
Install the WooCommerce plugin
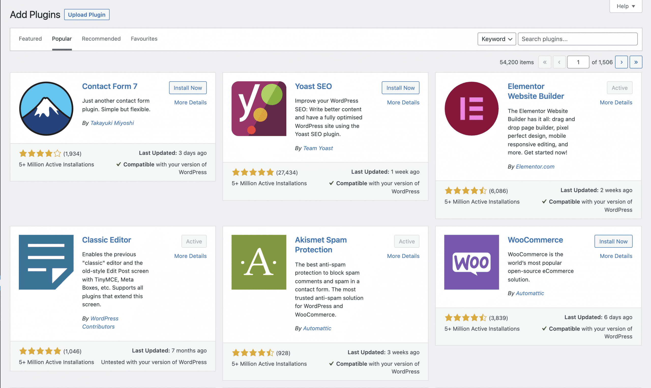pos(613,241)
